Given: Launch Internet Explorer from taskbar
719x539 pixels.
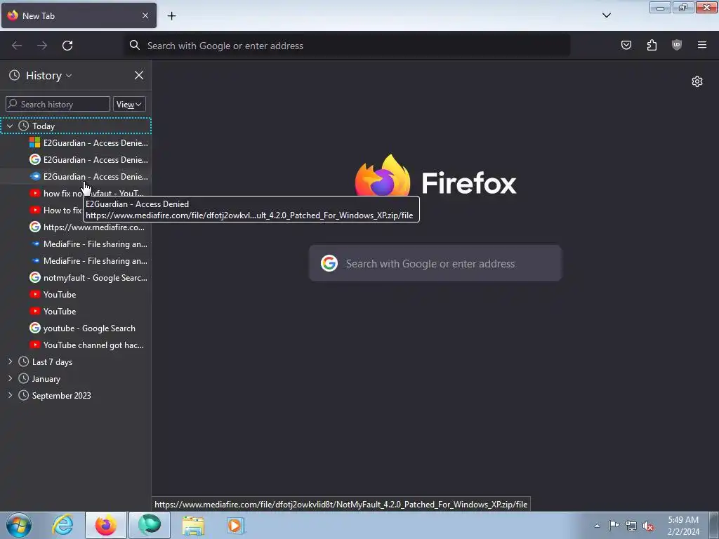Looking at the screenshot, I should [x=62, y=525].
